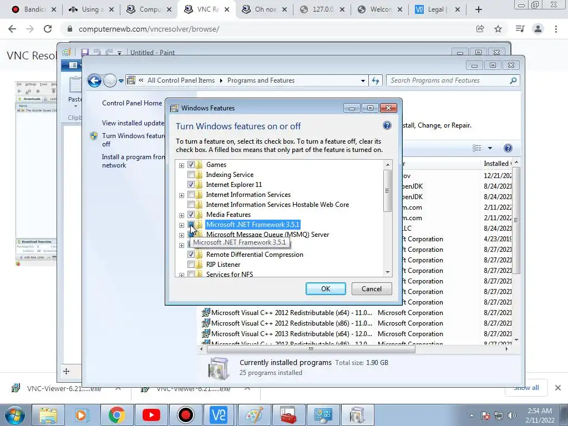Uncheck the Games feature checkbox

(x=191, y=164)
